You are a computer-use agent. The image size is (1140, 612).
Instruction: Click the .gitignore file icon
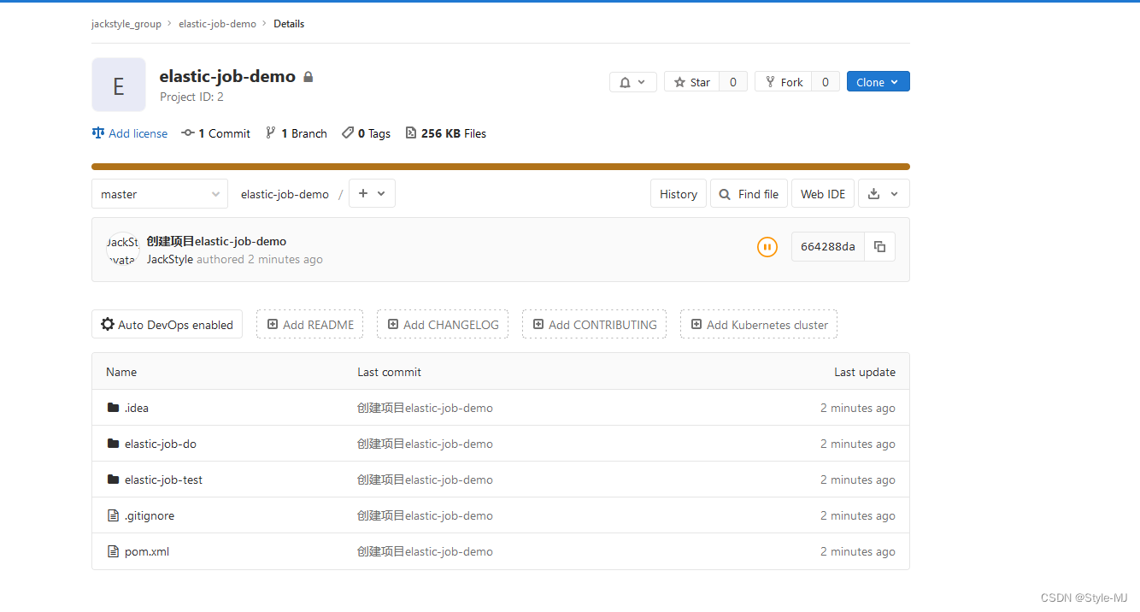click(113, 515)
